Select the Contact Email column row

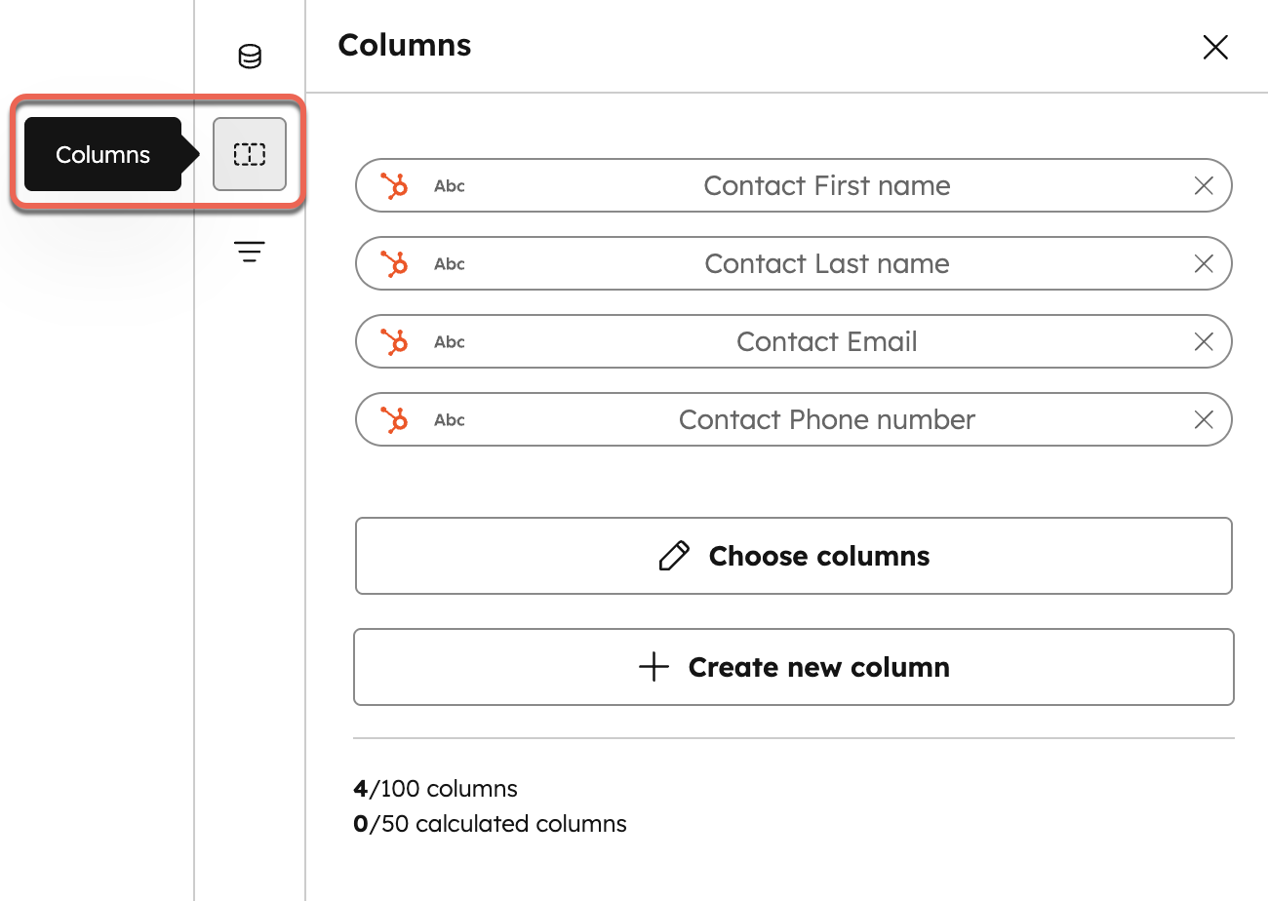point(827,341)
